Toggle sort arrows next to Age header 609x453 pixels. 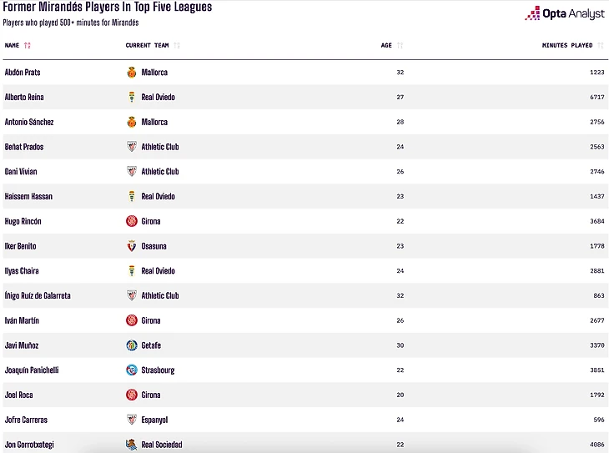[400, 45]
